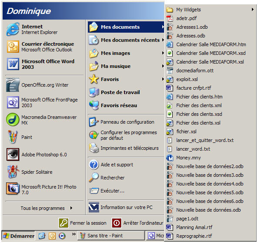Click the Mes documents folder icon

pos(94,27)
